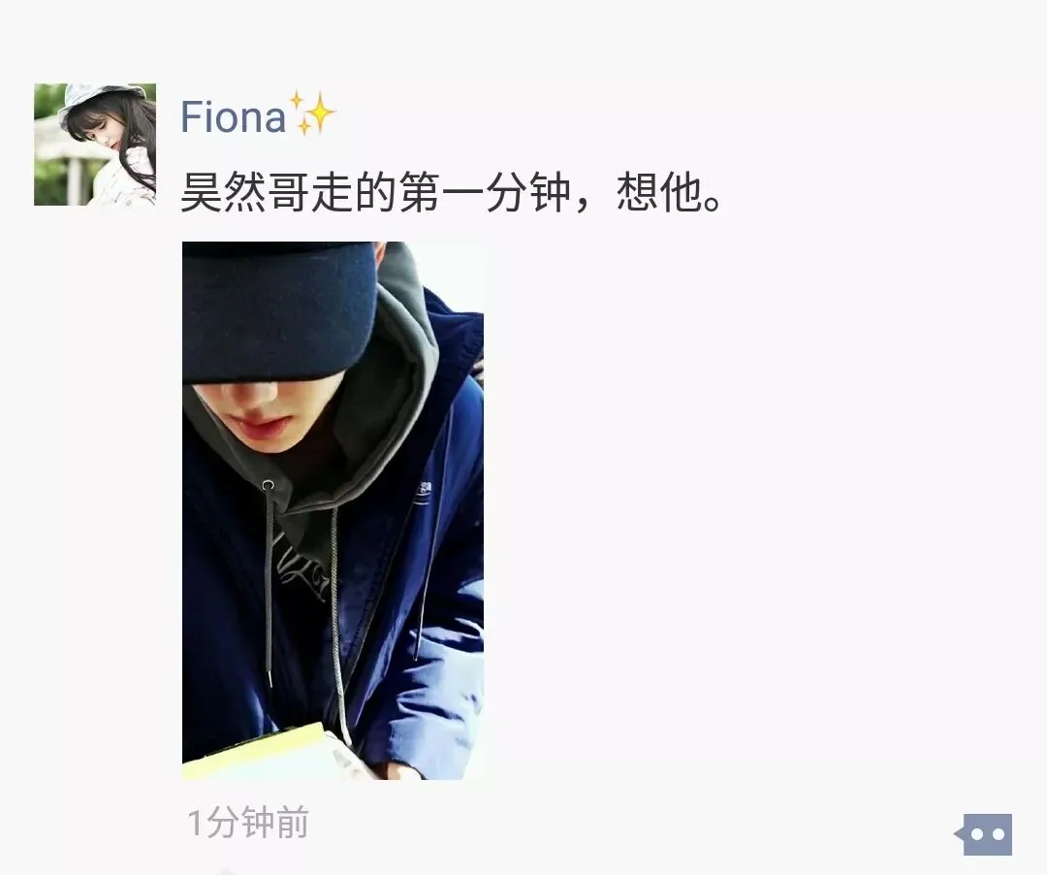Open the two-dot more actions icon
Image resolution: width=1047 pixels, height=875 pixels.
pyautogui.click(x=984, y=834)
